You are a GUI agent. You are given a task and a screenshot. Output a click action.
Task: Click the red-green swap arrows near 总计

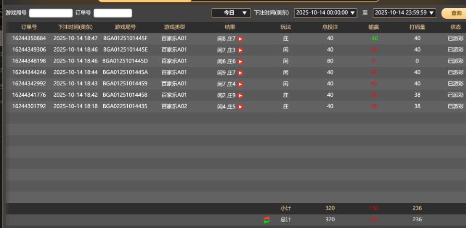[x=267, y=220]
